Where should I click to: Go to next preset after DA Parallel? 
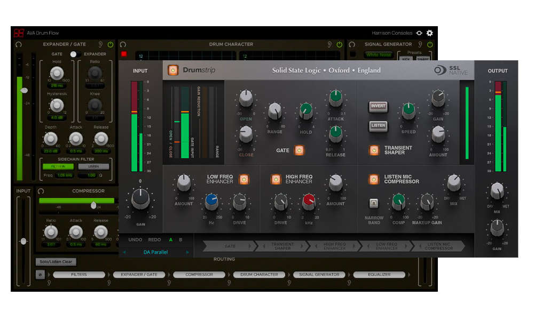tap(187, 252)
